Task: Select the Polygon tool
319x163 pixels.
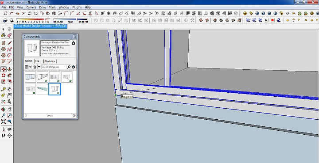Action: coord(4,55)
